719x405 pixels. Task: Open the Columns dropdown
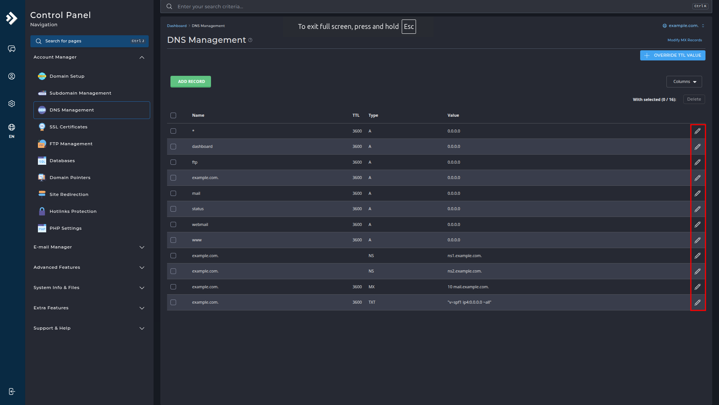(684, 81)
